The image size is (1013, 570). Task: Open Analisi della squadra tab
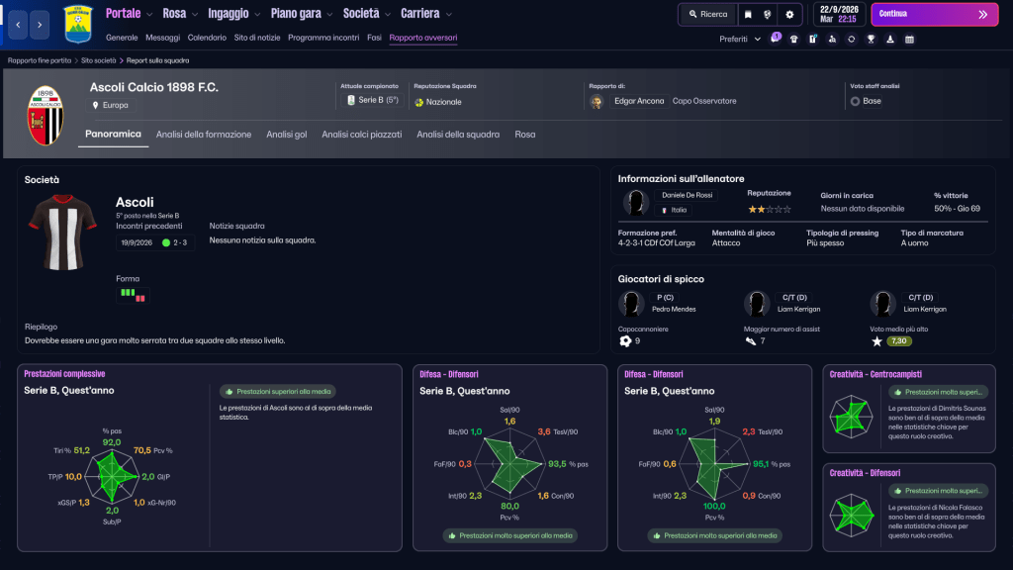458,135
